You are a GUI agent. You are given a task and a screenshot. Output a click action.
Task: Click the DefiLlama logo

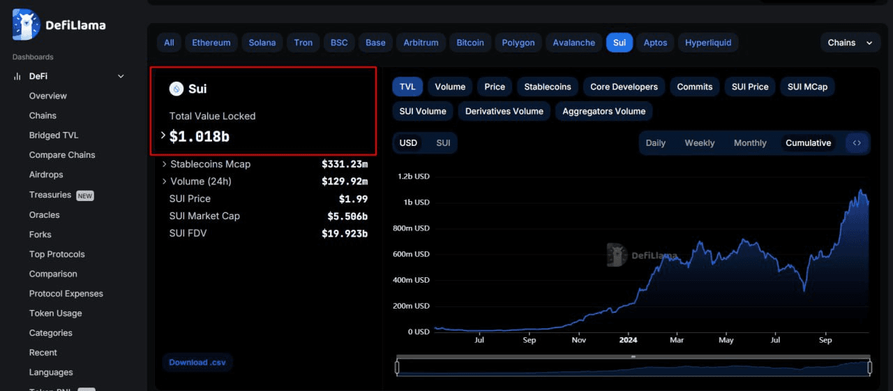pyautogui.click(x=59, y=24)
